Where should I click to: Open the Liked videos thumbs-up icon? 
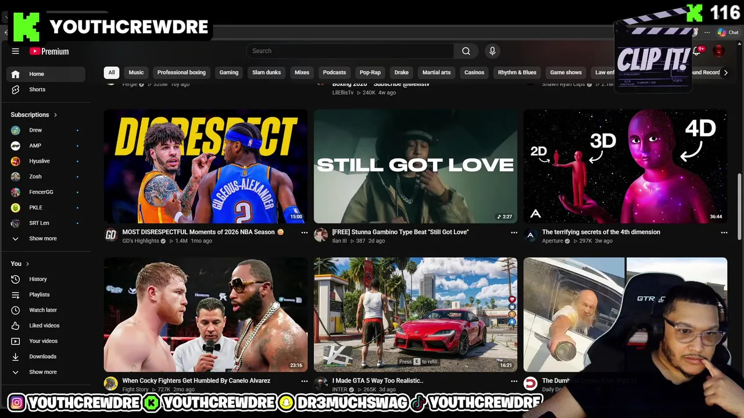pyautogui.click(x=16, y=326)
